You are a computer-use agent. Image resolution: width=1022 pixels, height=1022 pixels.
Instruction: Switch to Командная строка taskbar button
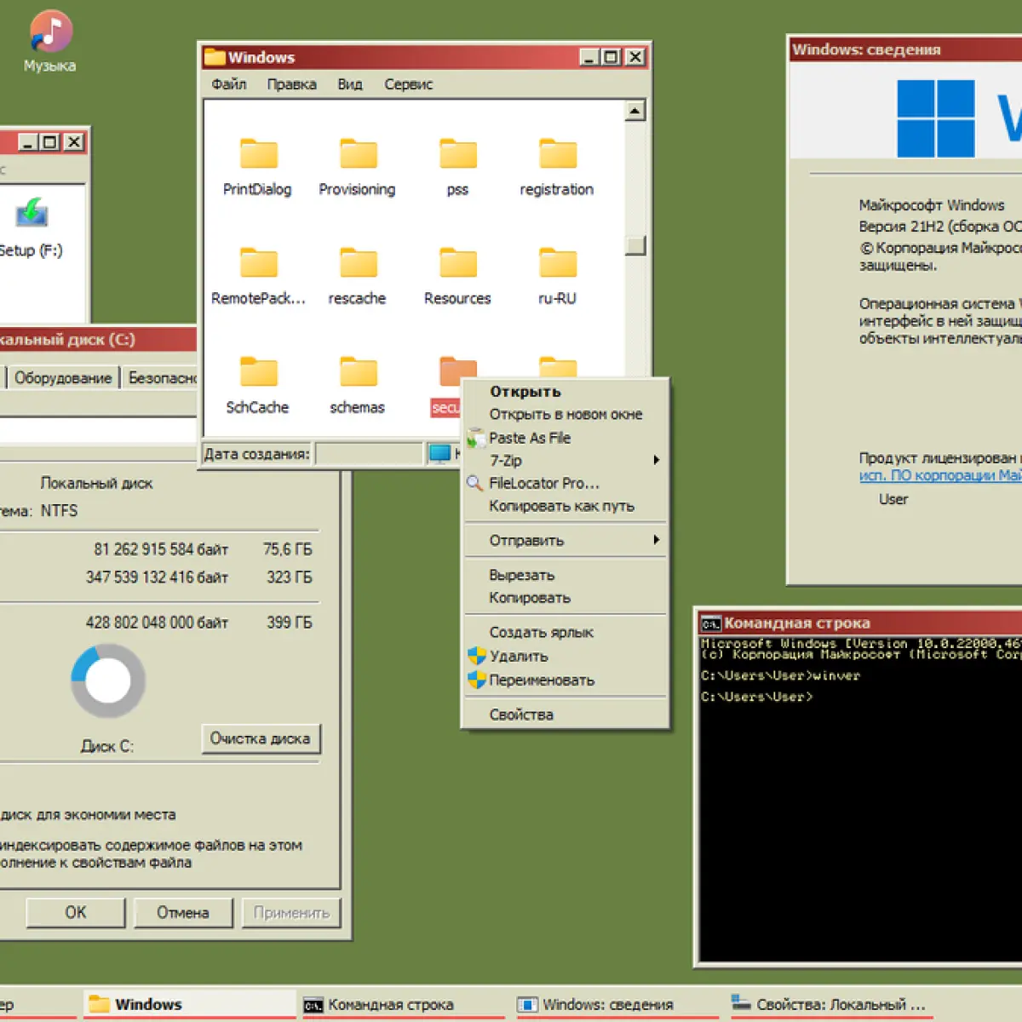coord(405,1005)
